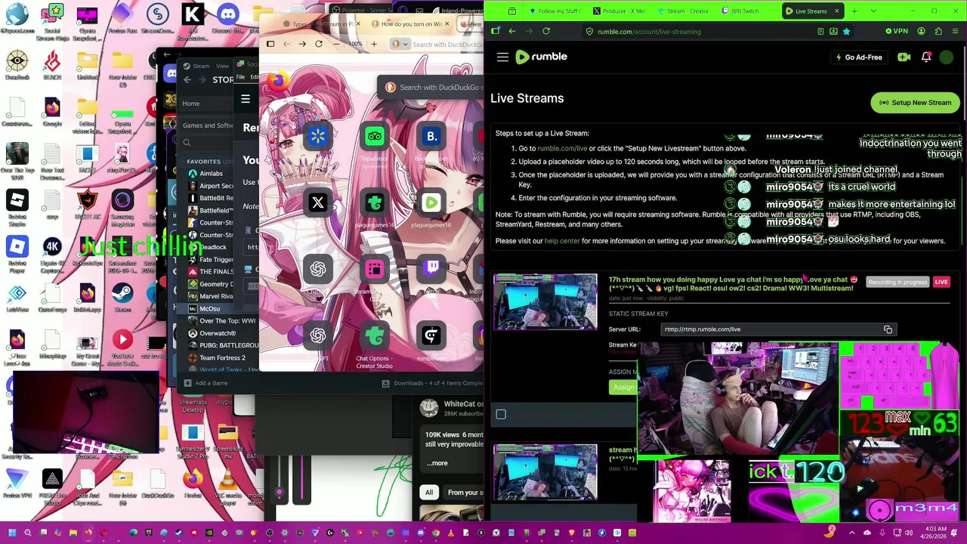Screen dimensions: 967x544
Task: Open the Rumble hamburger menu
Action: (x=502, y=57)
